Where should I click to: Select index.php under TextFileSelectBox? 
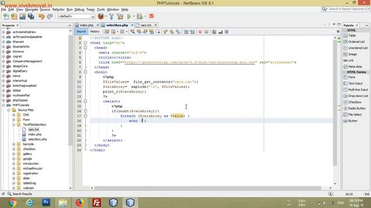click(x=35, y=135)
